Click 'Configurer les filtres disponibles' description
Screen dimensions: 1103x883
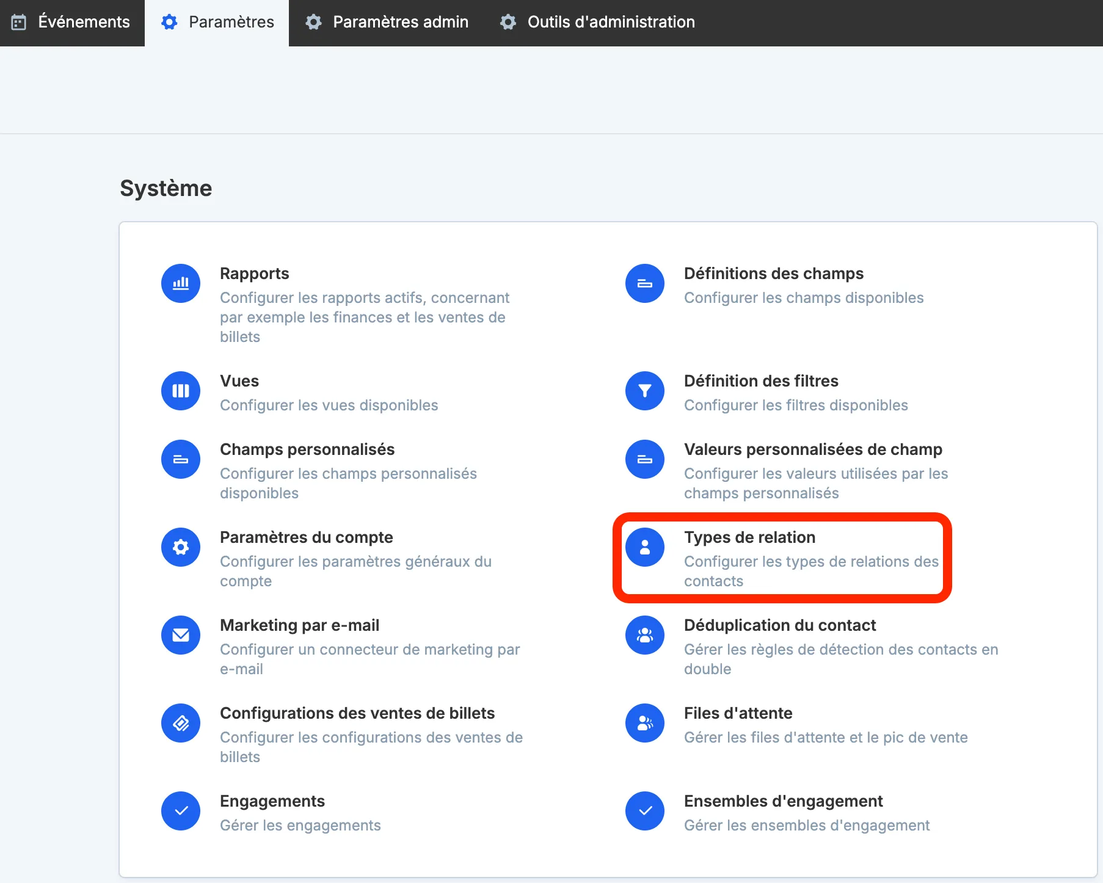796,405
